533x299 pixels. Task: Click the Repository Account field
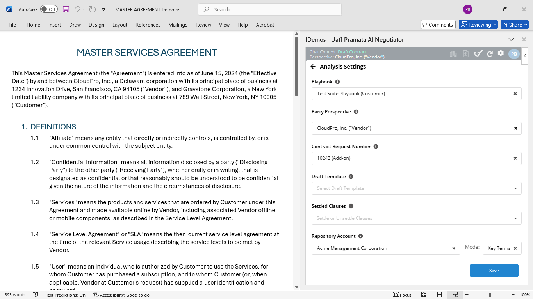click(x=386, y=248)
